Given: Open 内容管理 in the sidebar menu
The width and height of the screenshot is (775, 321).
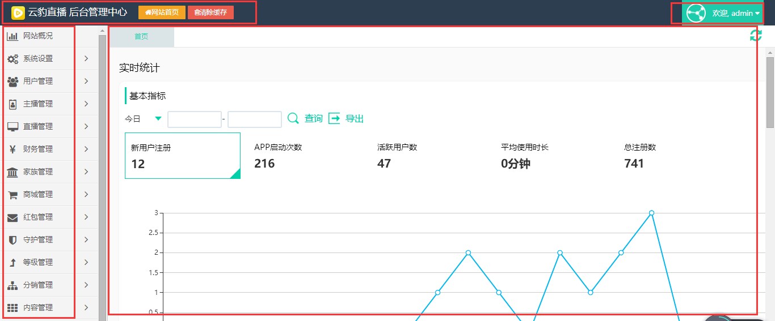Looking at the screenshot, I should point(38,308).
